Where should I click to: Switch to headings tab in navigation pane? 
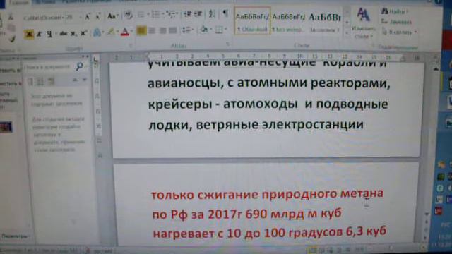(30, 82)
